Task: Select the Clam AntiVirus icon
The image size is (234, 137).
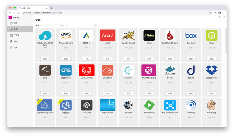Action: pos(87,70)
